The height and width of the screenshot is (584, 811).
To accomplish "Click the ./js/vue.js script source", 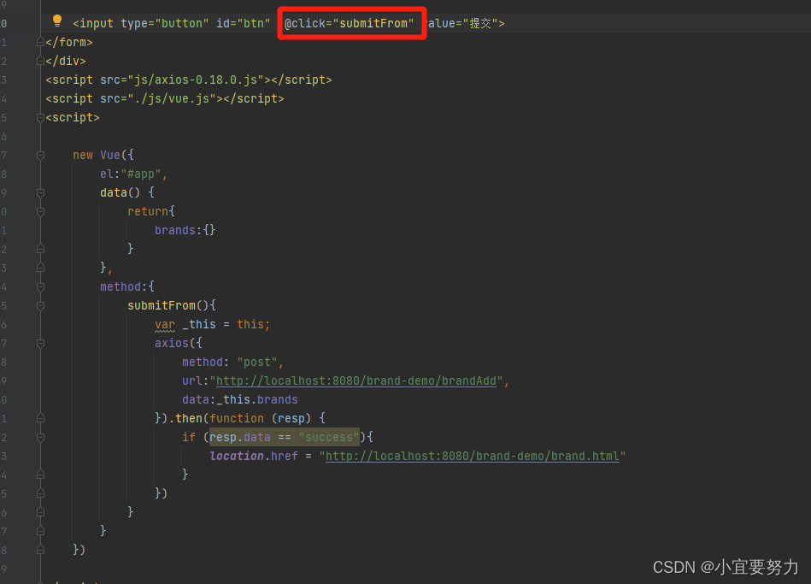I will [172, 98].
